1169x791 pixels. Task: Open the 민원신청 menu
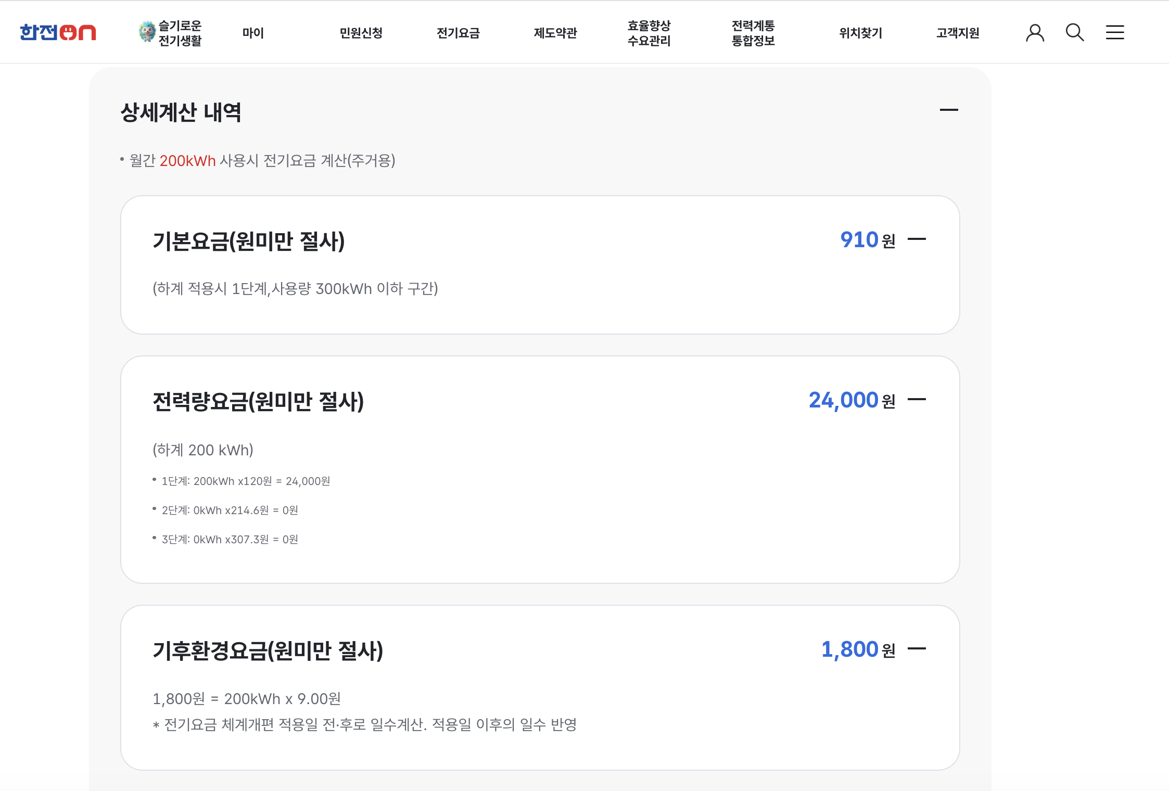361,33
